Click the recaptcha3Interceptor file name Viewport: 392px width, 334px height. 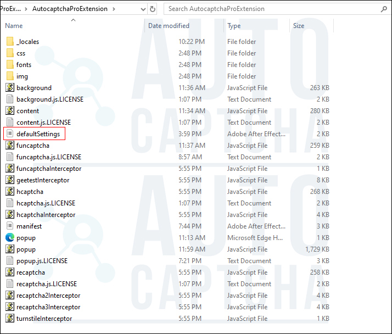(x=48, y=307)
